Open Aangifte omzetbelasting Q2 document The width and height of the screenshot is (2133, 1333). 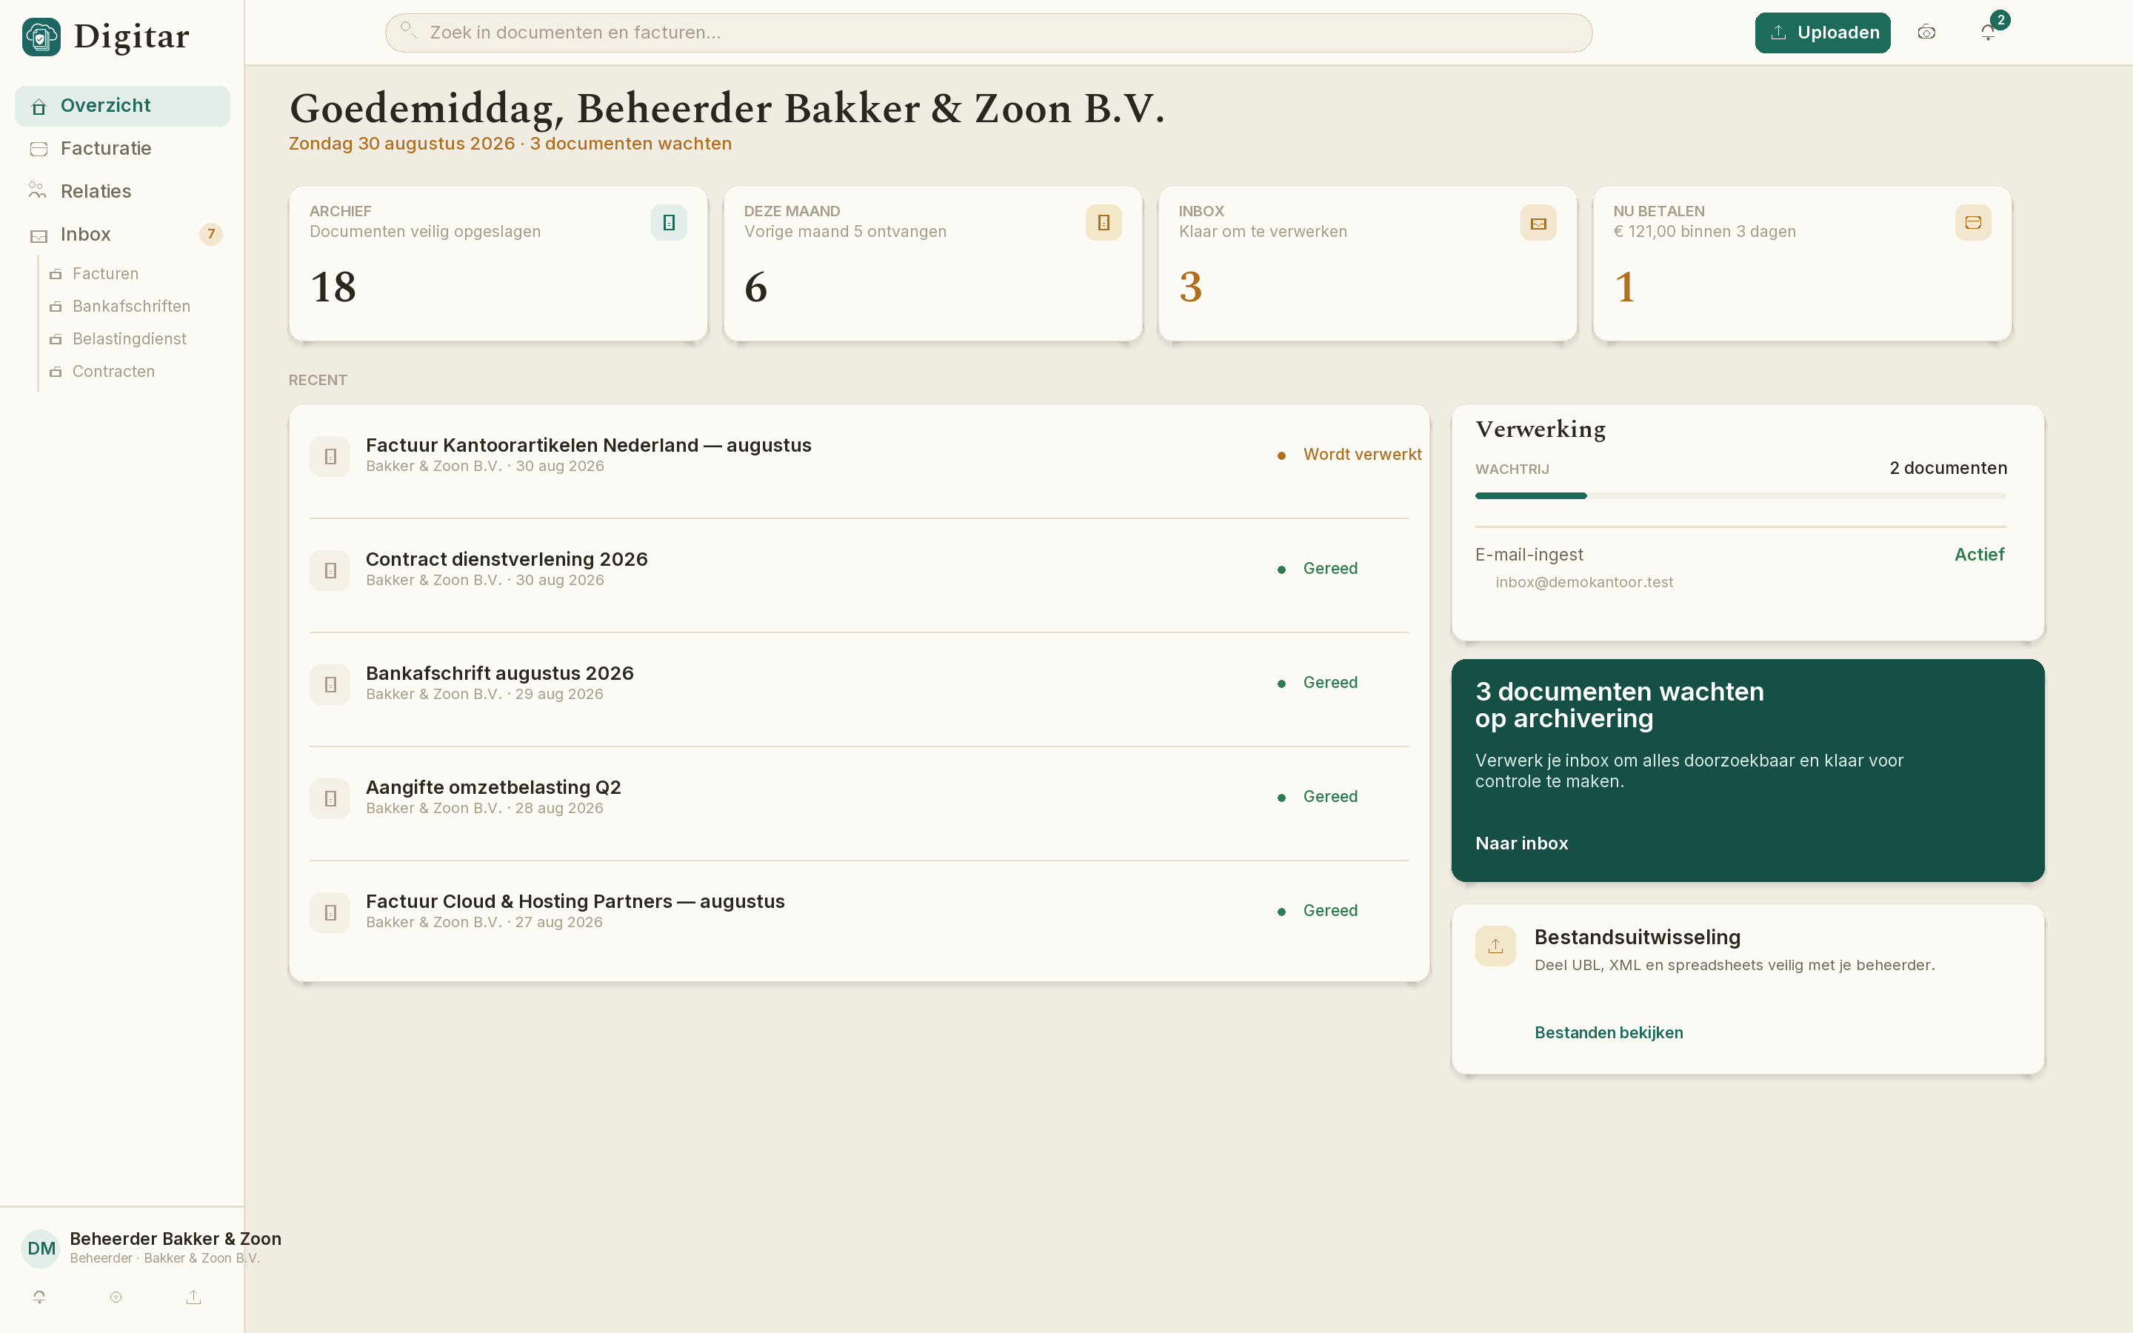859,798
